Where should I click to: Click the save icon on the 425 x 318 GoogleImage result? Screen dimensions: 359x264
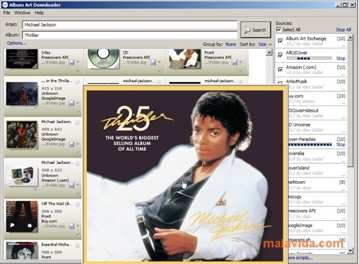[72, 103]
